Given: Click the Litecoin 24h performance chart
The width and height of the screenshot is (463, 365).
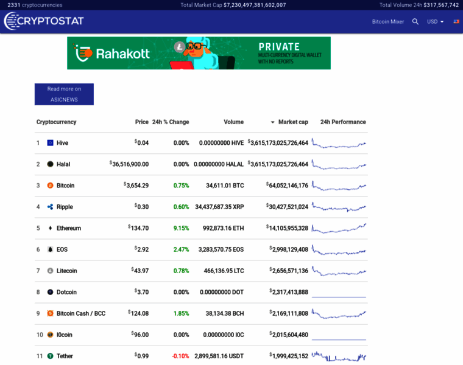Looking at the screenshot, I should [x=339, y=271].
